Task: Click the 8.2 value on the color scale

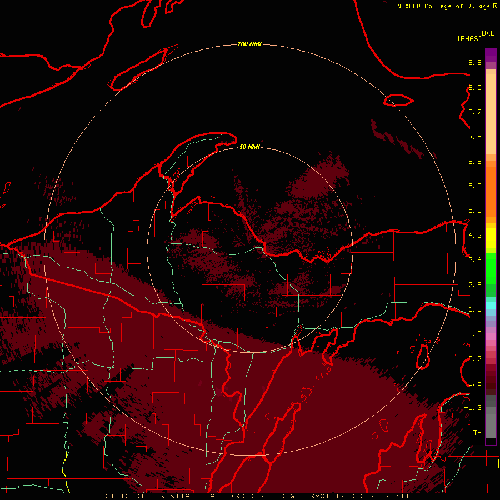Action: [x=475, y=112]
